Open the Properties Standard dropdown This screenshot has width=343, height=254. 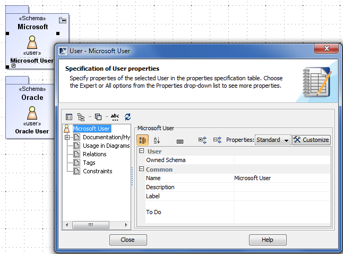pyautogui.click(x=273, y=140)
